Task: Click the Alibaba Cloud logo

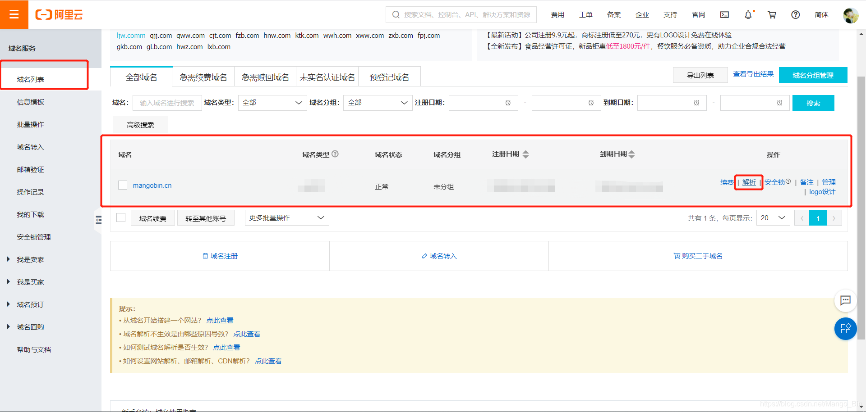Action: 59,15
